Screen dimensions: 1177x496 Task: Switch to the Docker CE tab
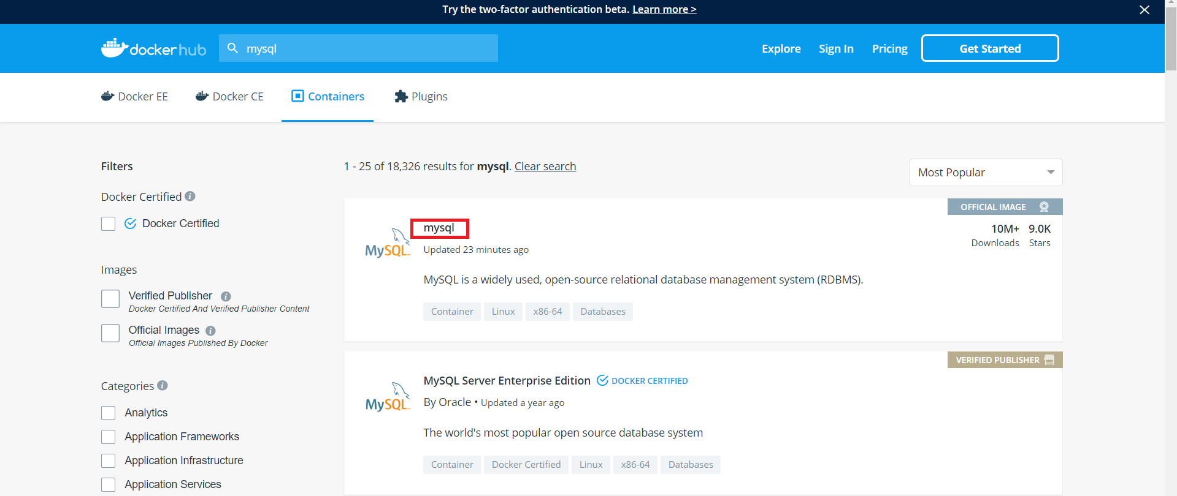click(229, 96)
